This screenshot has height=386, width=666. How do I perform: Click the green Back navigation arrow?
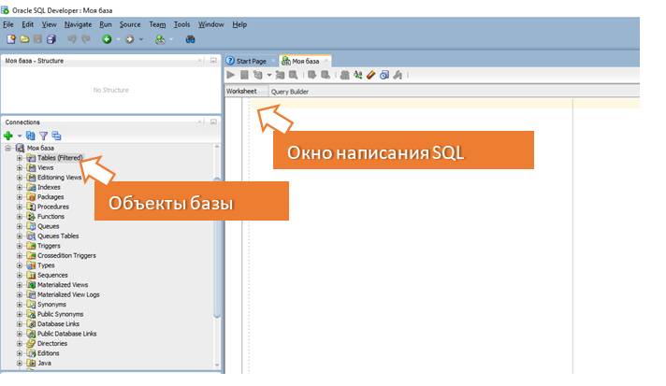point(107,39)
